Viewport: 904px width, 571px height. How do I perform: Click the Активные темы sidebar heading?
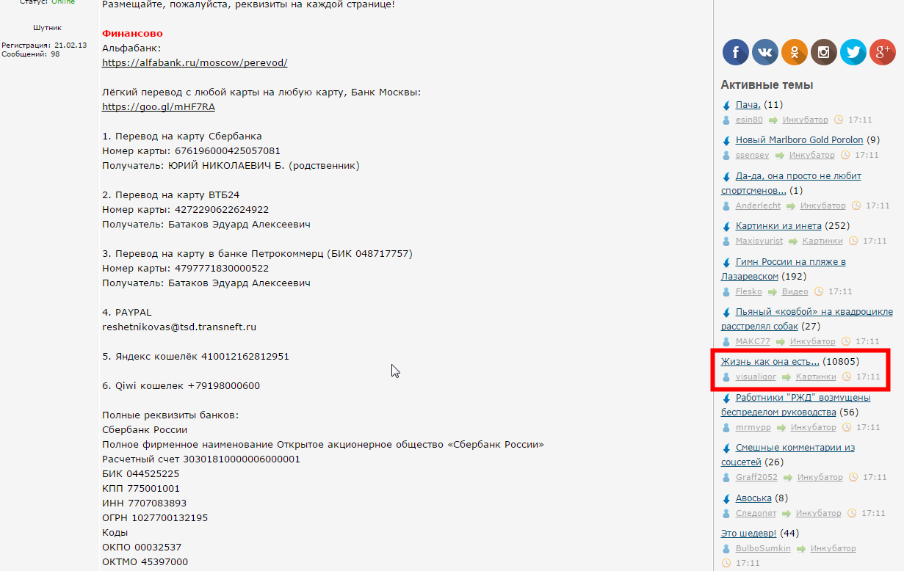click(x=767, y=85)
